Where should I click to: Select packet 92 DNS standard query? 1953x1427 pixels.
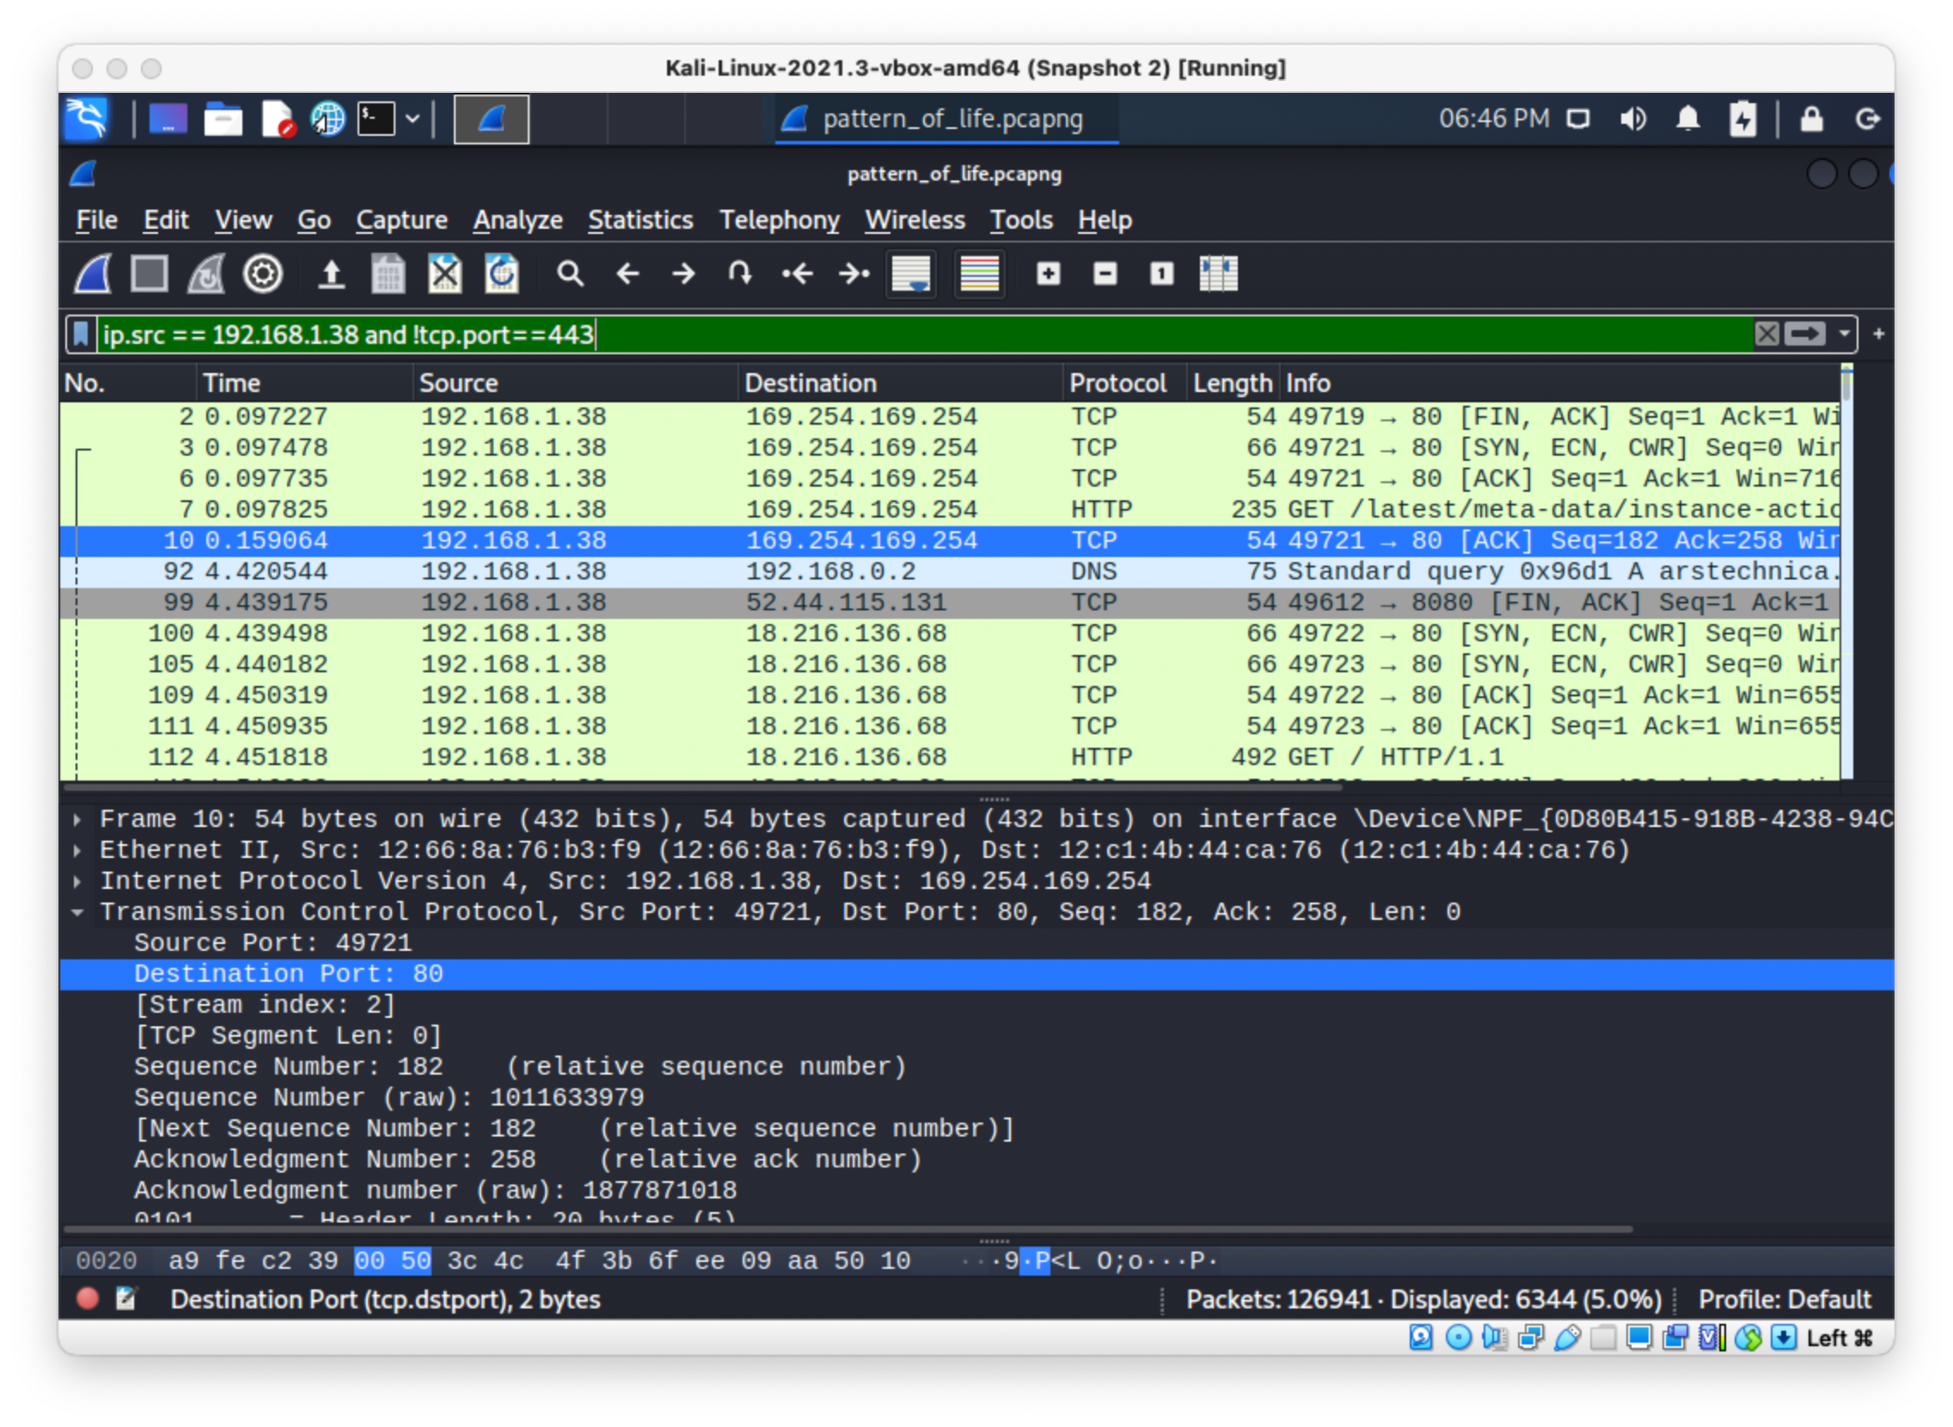tap(950, 572)
